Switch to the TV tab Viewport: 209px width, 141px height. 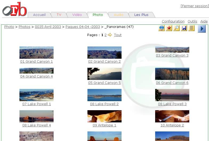coord(59,15)
